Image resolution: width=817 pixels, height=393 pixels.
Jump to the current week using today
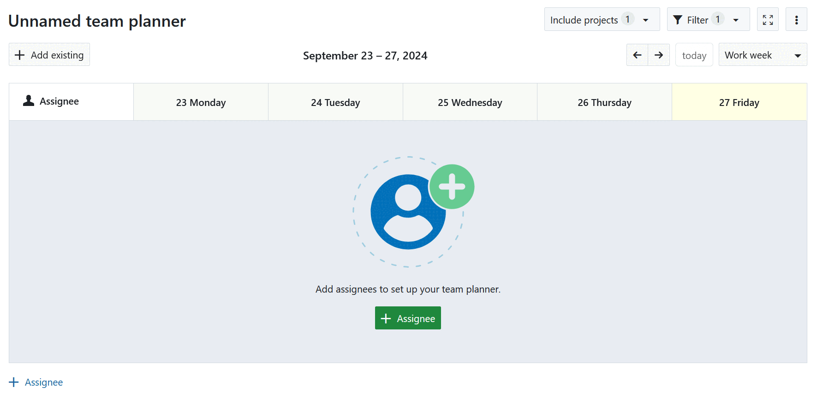click(694, 54)
